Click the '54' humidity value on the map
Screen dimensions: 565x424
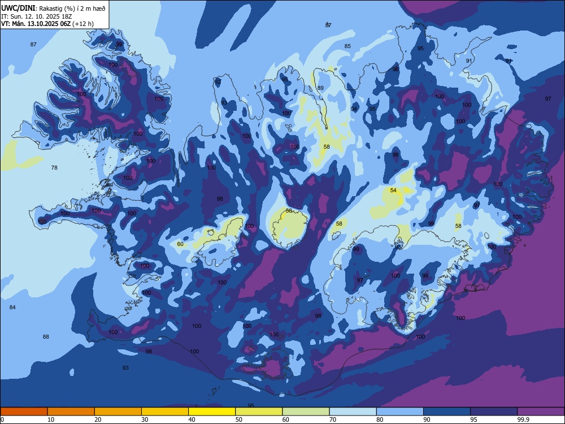click(393, 191)
